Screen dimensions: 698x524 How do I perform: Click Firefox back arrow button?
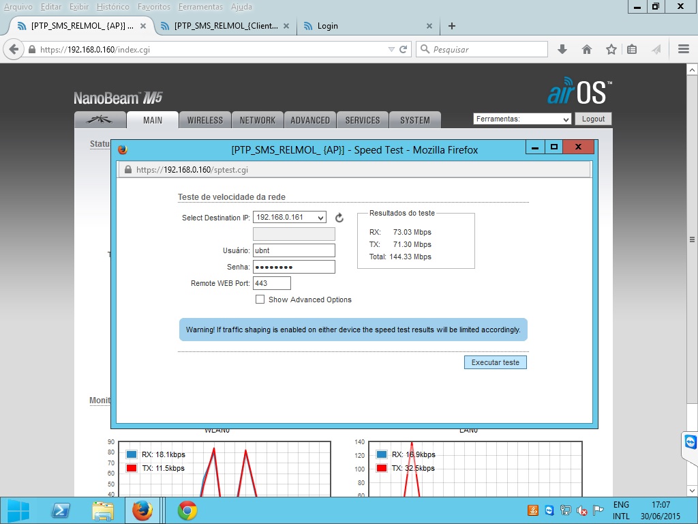(x=14, y=49)
